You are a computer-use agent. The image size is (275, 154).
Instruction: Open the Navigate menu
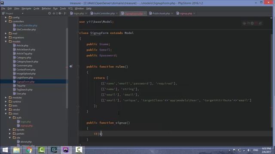26,9
